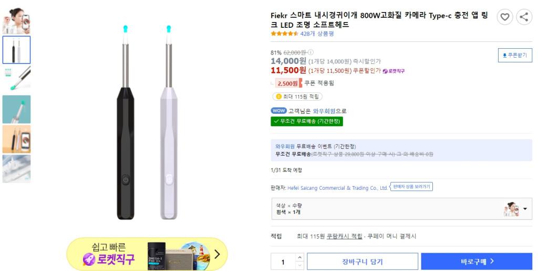Click the quantity input field

click(x=283, y=262)
